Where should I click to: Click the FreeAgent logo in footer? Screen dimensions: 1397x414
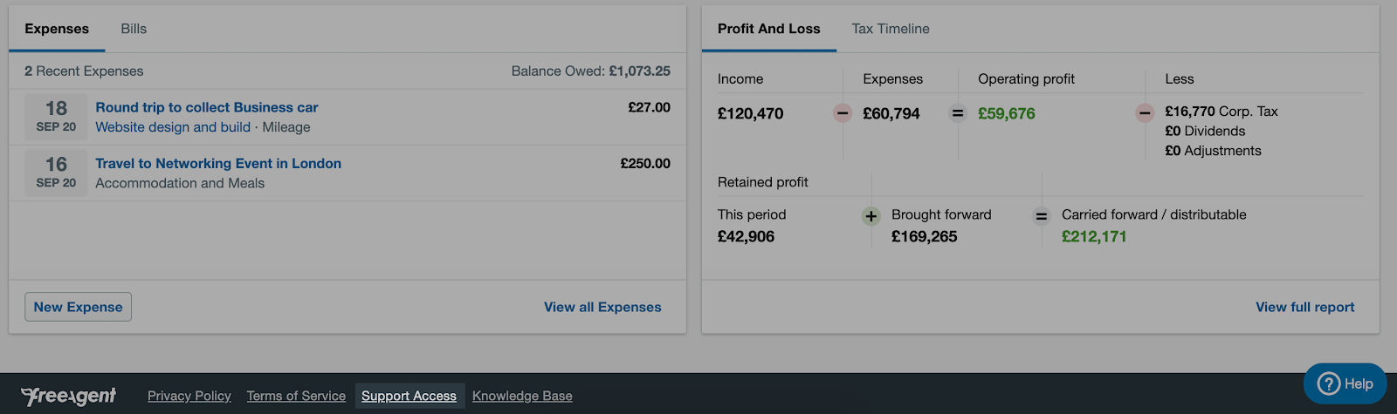(x=68, y=397)
